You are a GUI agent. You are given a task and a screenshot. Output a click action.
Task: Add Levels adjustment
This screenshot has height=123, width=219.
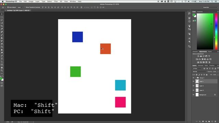(x=201, y=56)
